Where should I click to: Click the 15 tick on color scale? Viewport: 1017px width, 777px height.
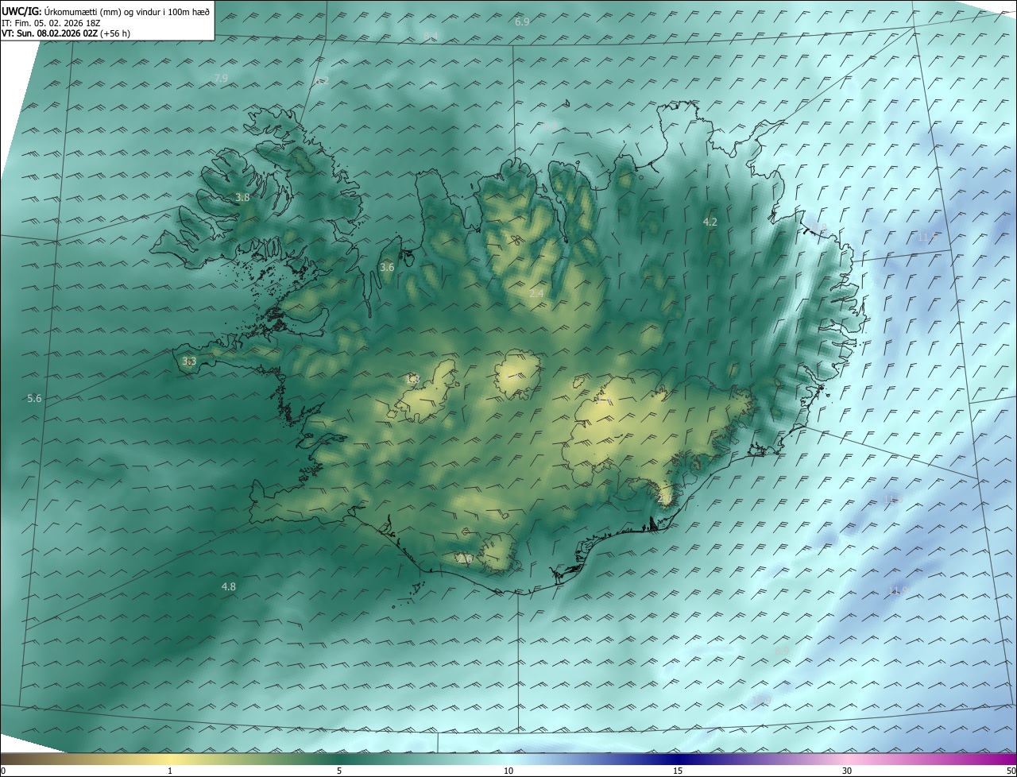(678, 771)
